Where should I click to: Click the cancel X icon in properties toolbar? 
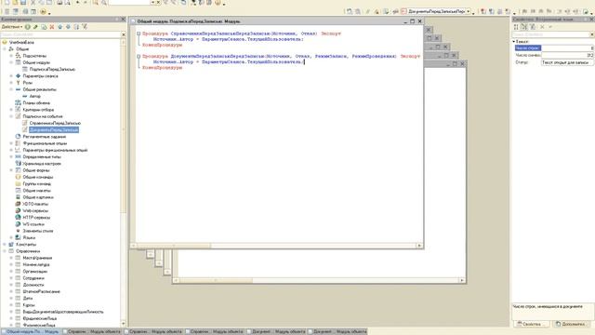coord(542,27)
